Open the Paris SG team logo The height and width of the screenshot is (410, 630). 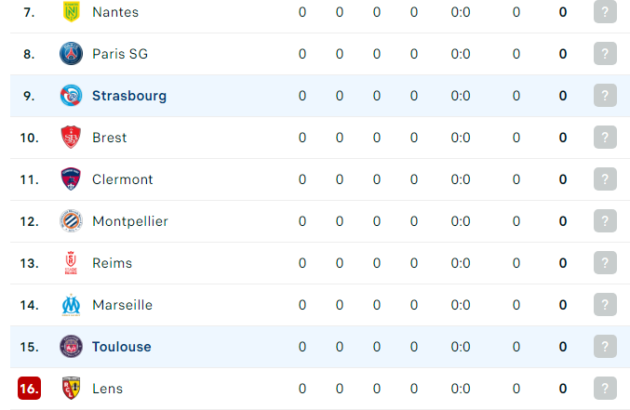point(71,53)
